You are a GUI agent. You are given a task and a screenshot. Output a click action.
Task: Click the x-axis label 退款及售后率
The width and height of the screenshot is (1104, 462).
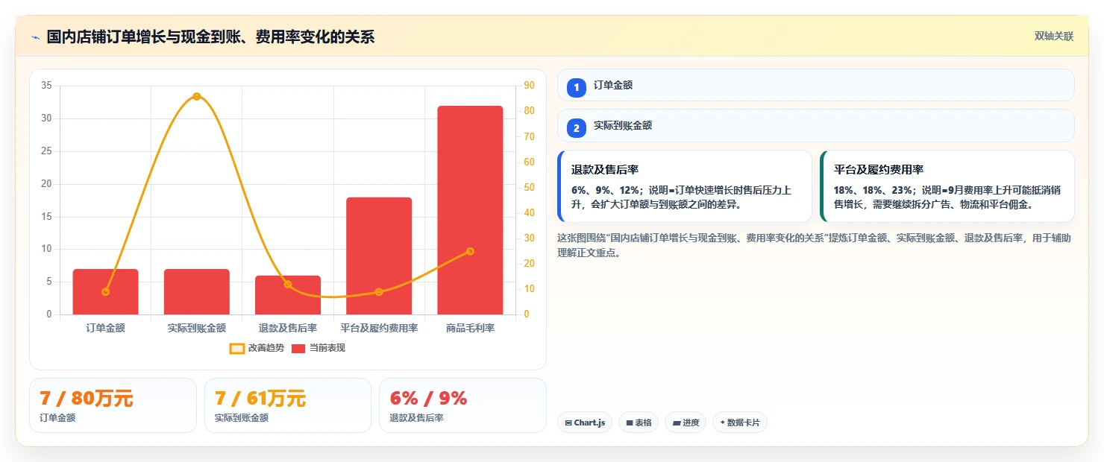288,328
